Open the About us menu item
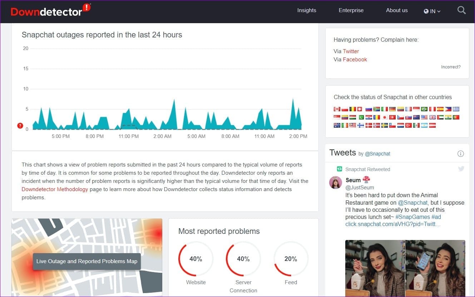The height and width of the screenshot is (297, 475). tap(397, 10)
